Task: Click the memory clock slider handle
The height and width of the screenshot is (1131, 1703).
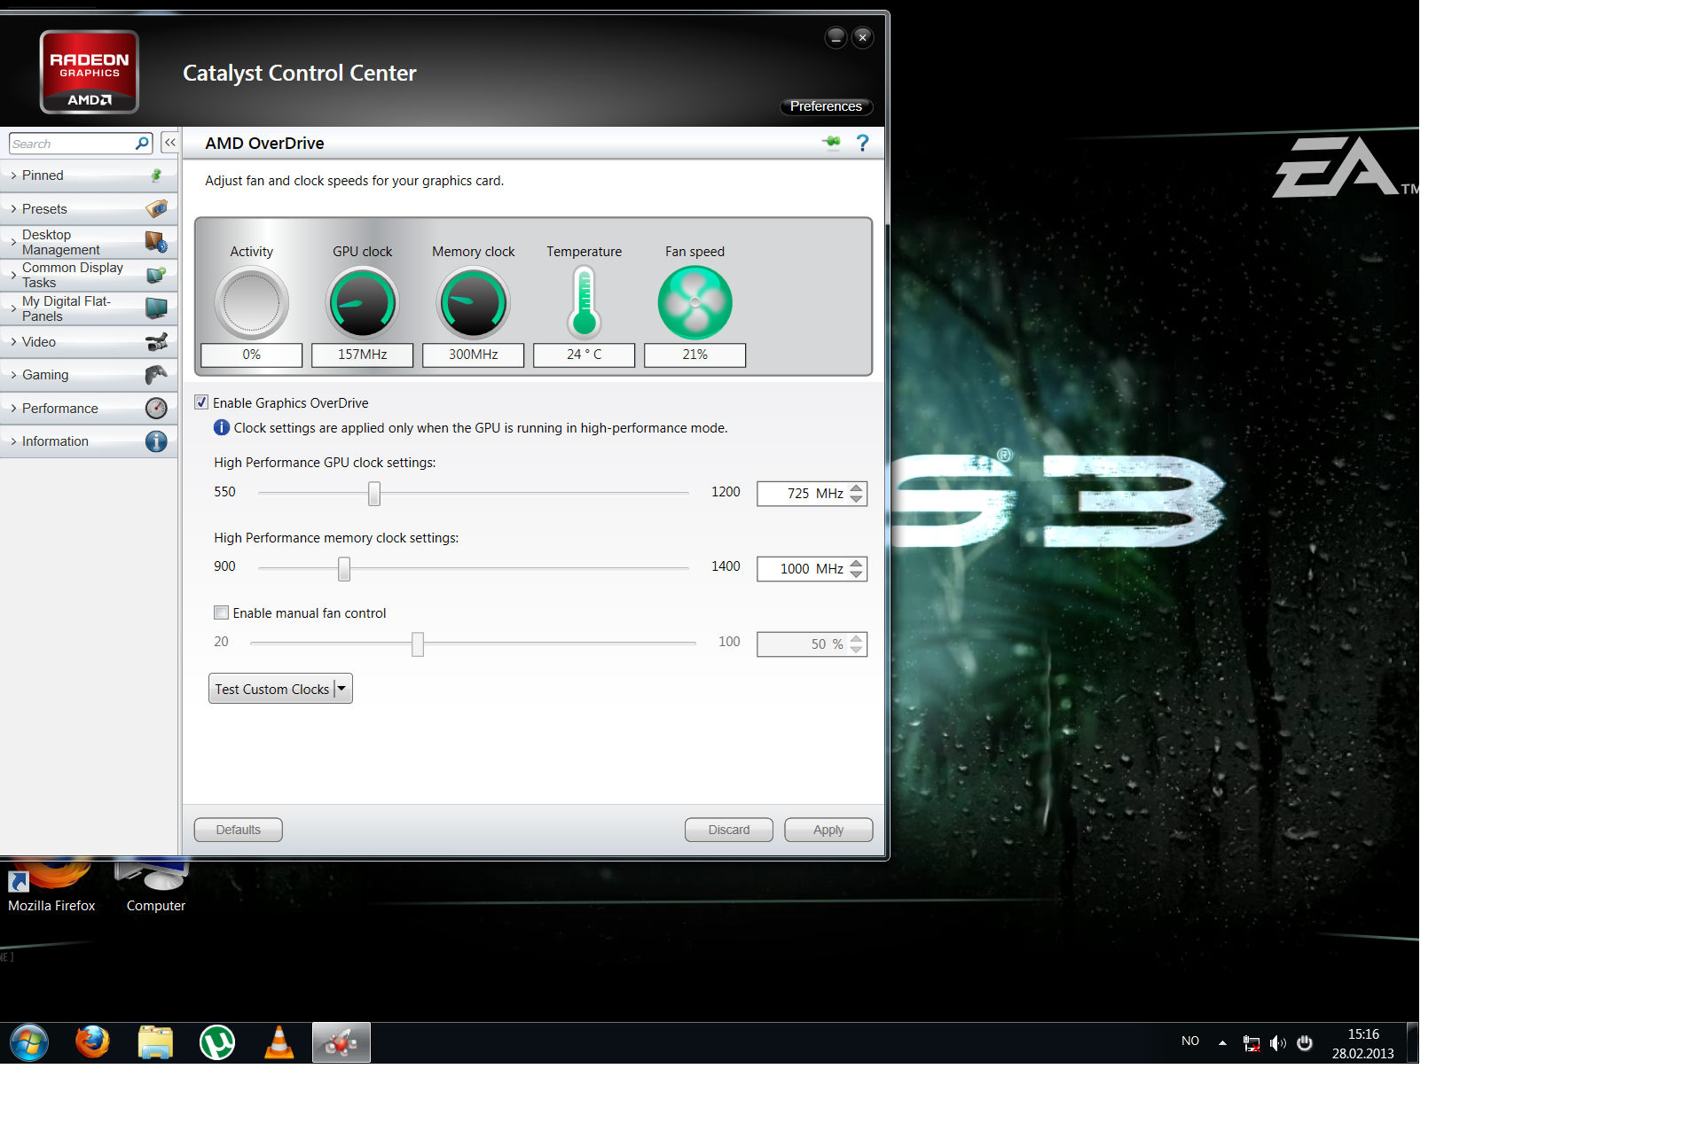Action: 344,569
